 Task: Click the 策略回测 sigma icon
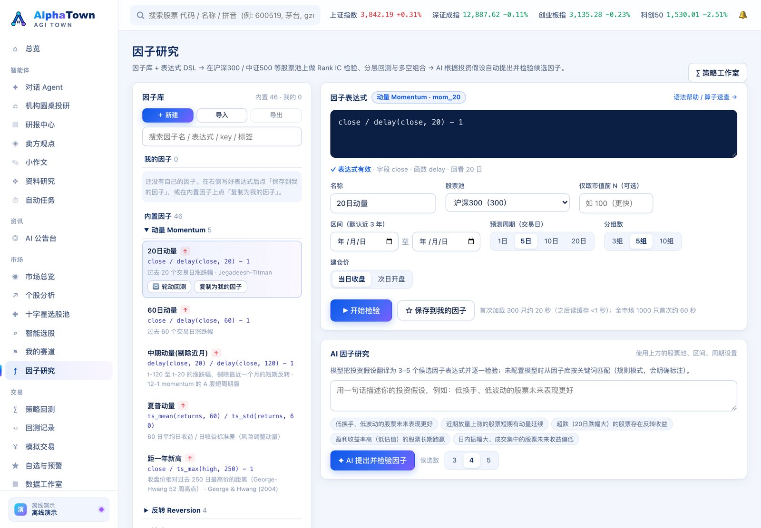15,409
